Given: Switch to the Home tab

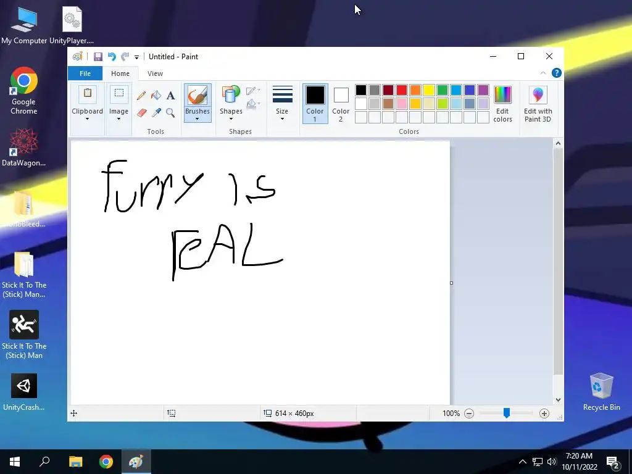Looking at the screenshot, I should (120, 73).
